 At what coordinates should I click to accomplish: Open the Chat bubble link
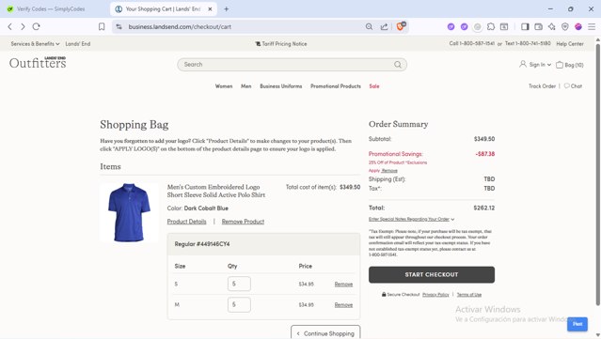573,86
